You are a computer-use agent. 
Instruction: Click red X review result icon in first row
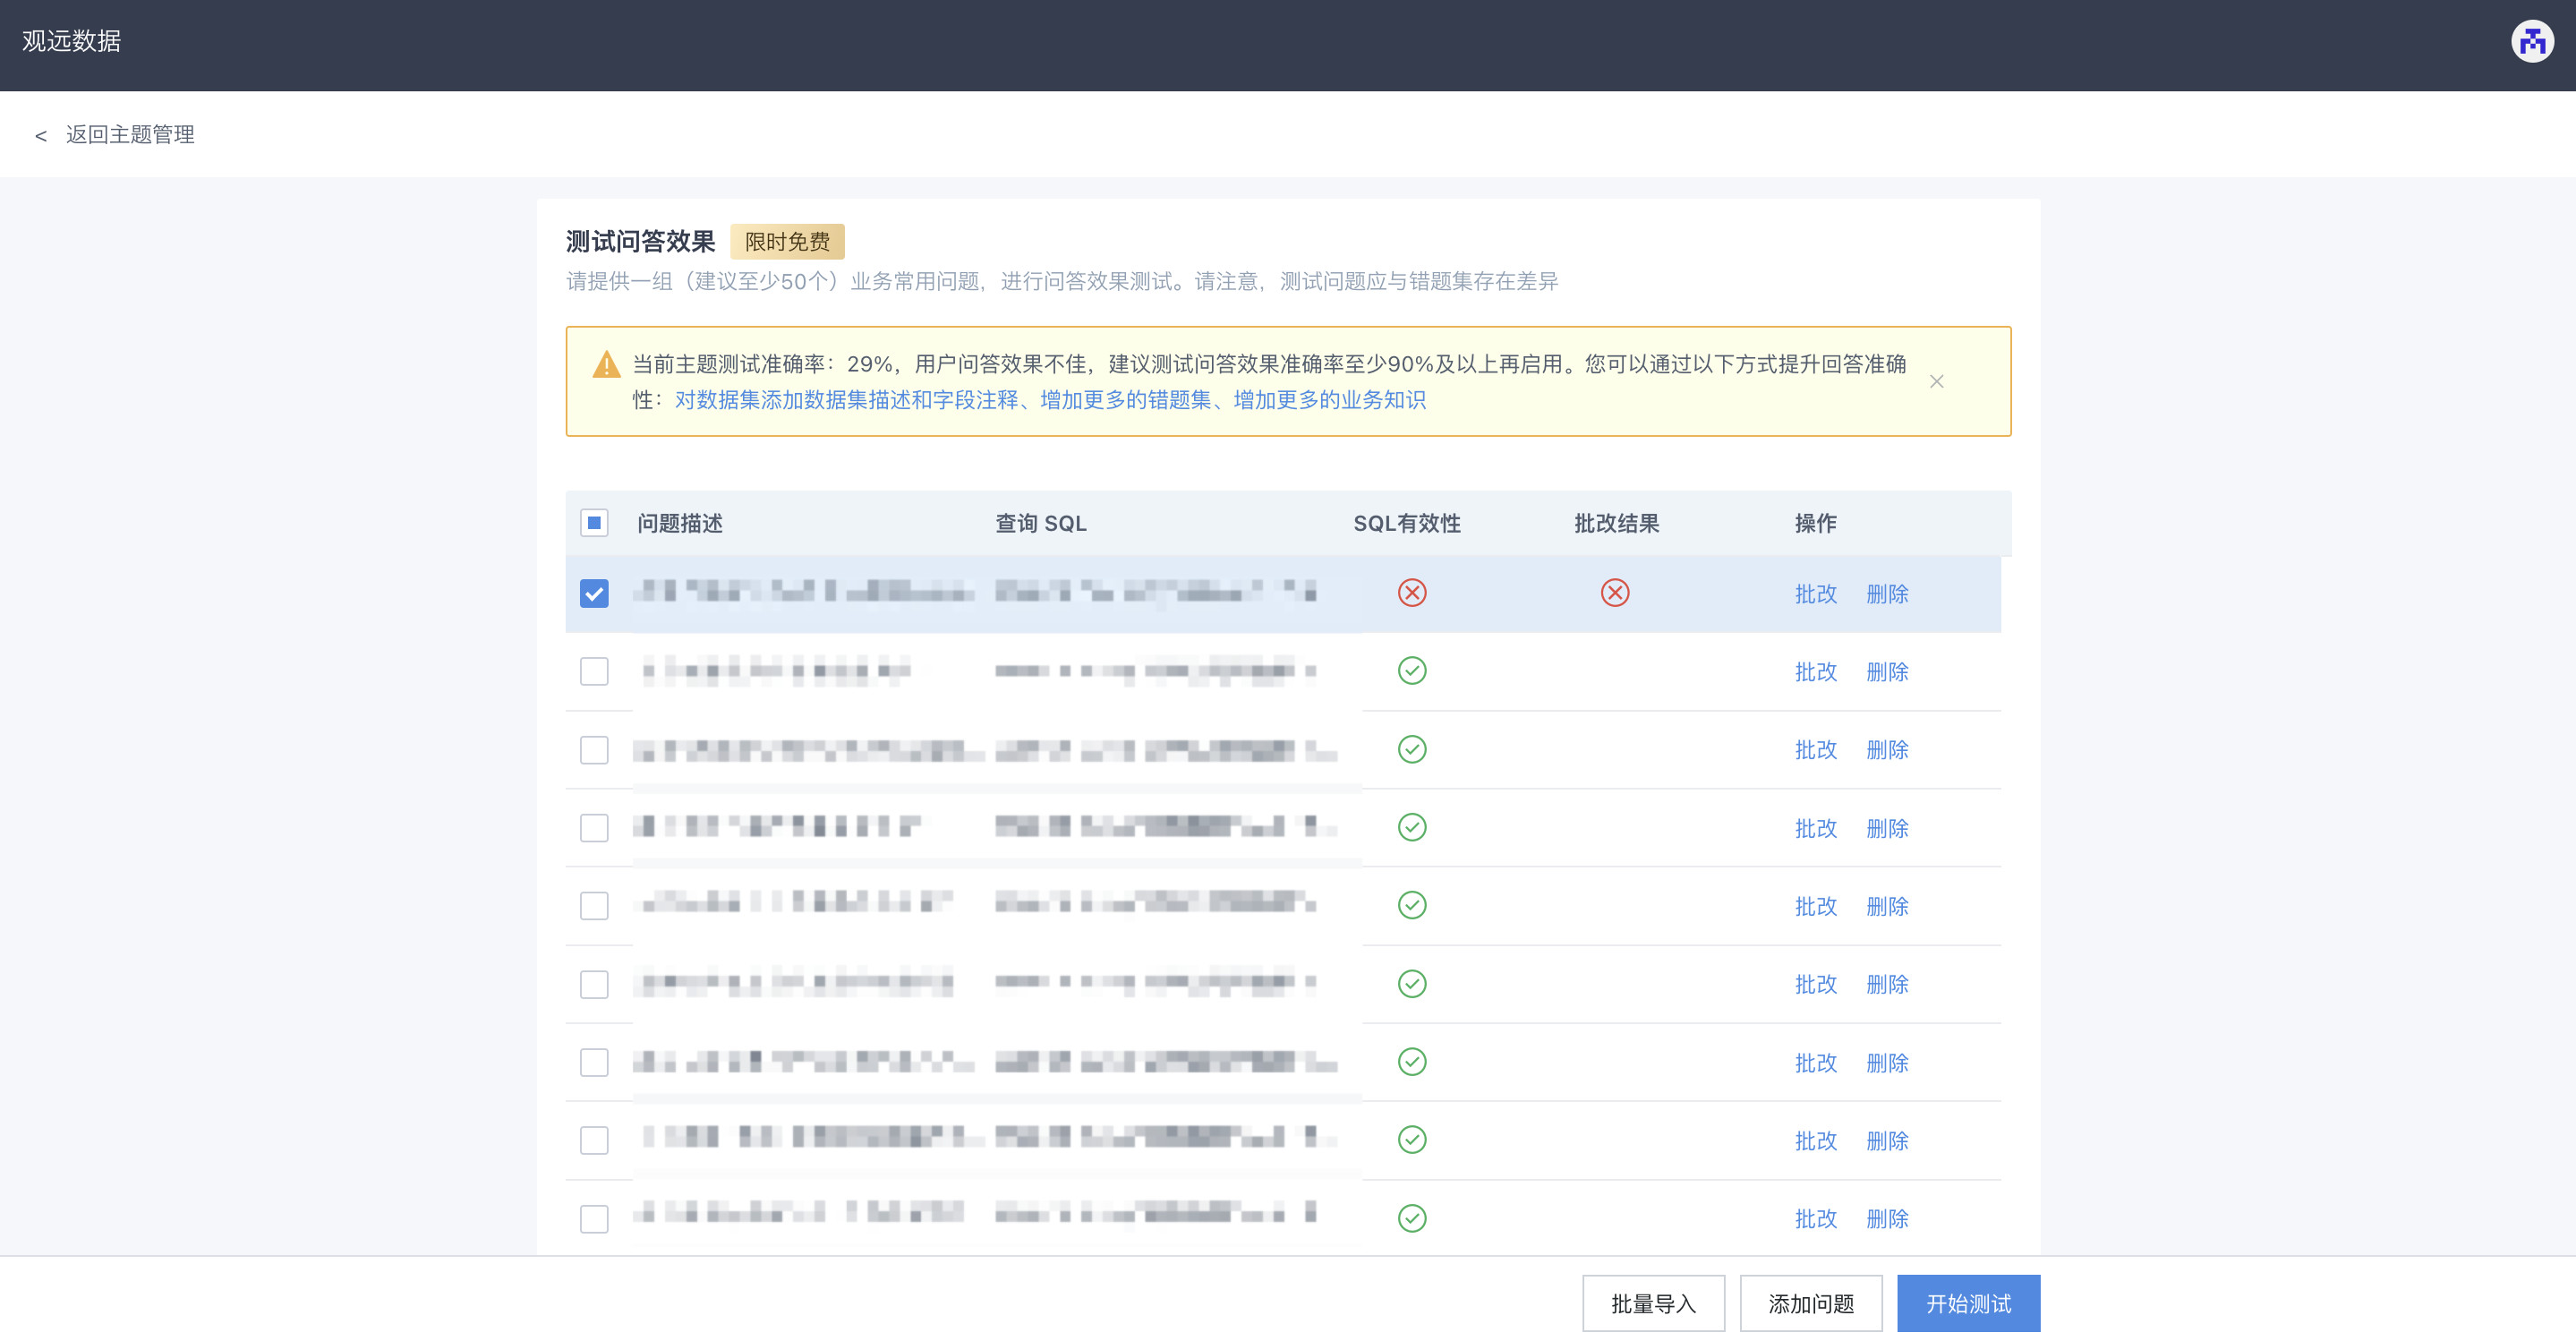point(1614,593)
